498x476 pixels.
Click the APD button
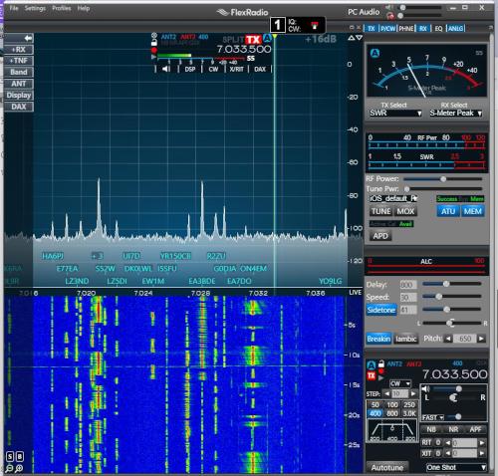pos(380,236)
